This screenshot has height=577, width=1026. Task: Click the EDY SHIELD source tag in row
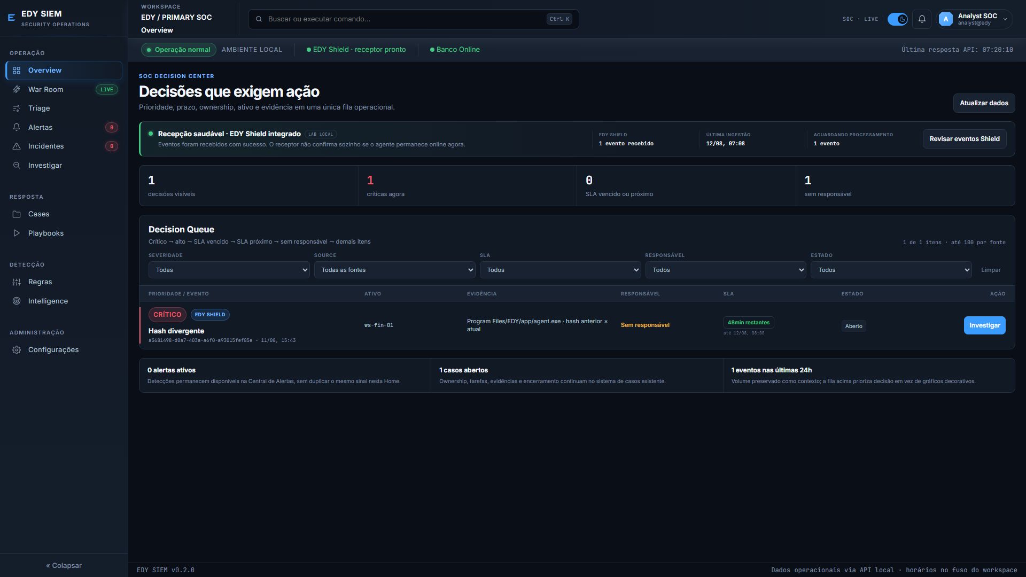210,315
